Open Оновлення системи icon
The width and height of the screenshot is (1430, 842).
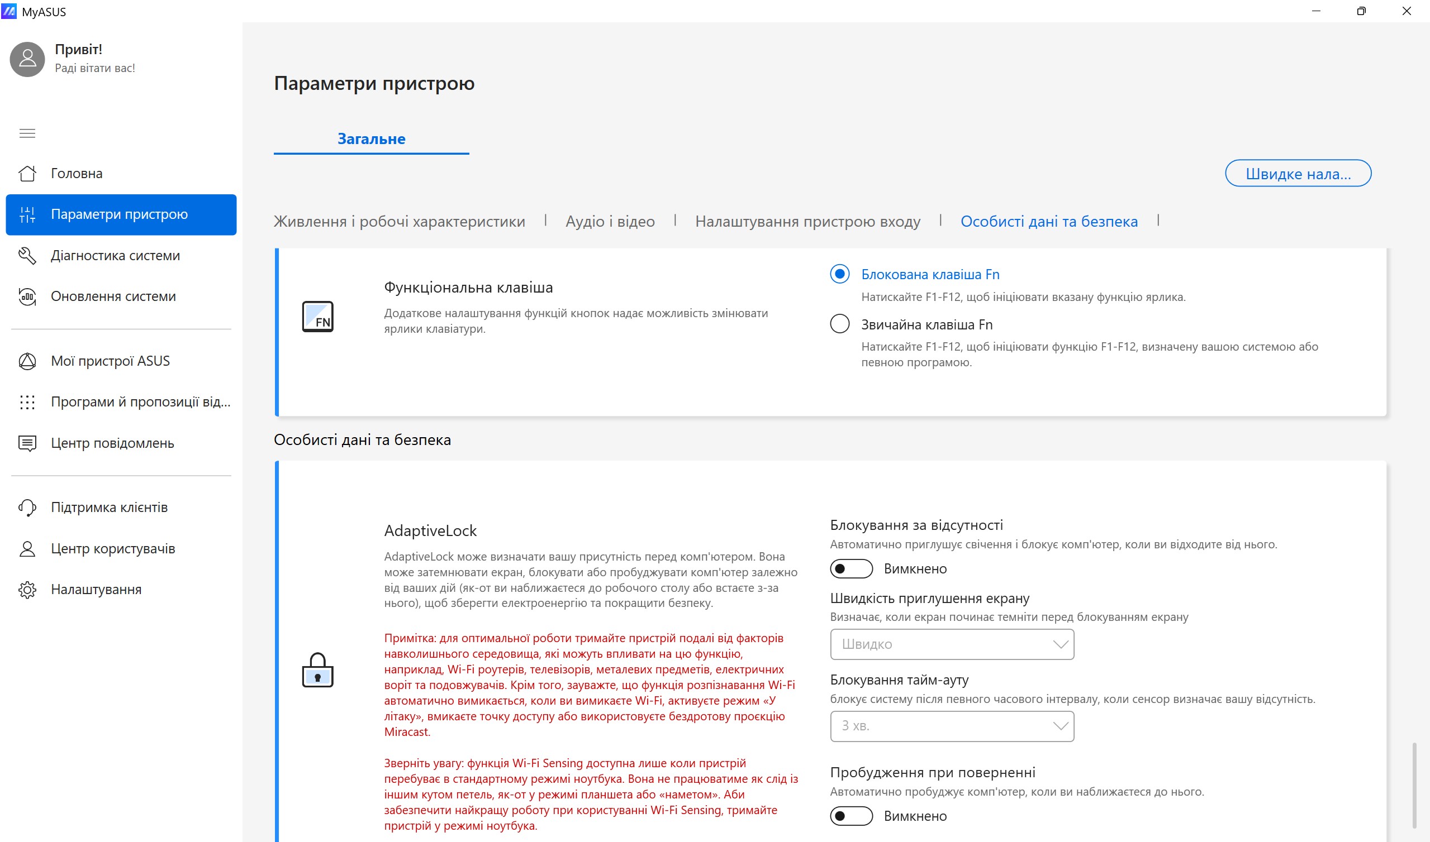point(27,296)
